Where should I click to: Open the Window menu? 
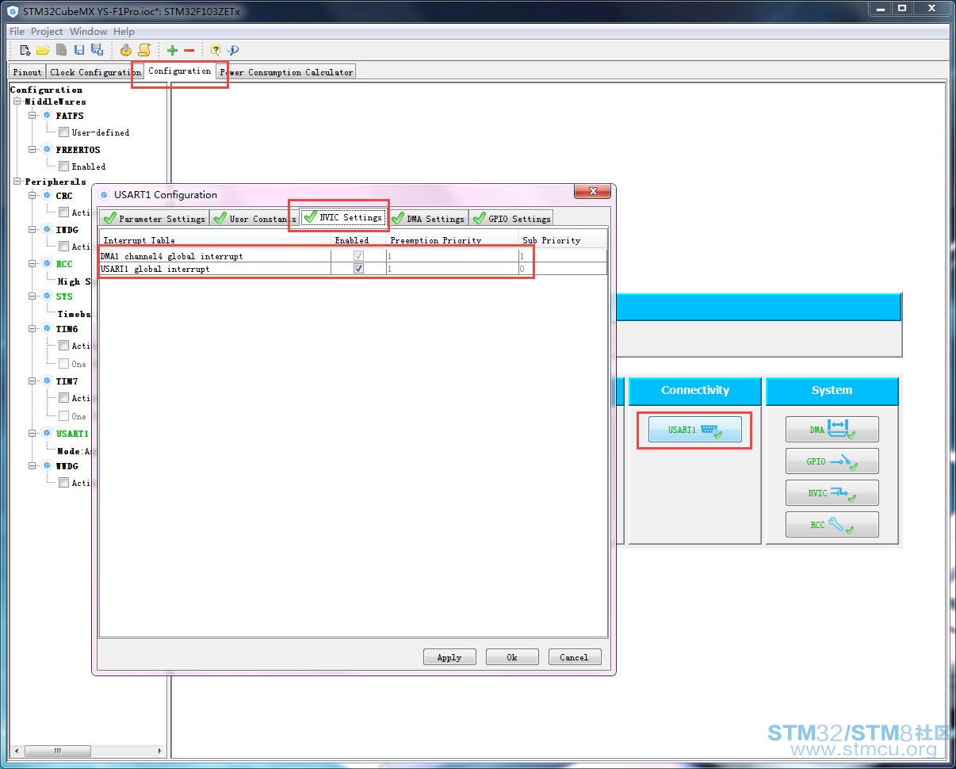[x=88, y=32]
